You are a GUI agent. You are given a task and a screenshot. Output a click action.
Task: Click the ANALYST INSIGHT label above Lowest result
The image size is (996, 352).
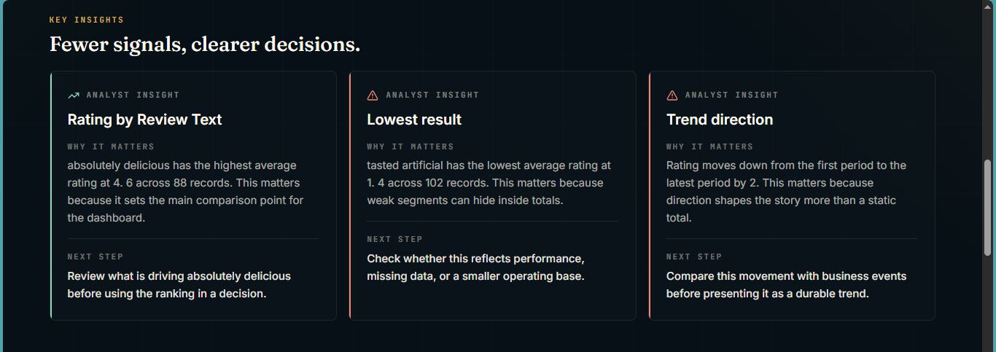tap(432, 95)
